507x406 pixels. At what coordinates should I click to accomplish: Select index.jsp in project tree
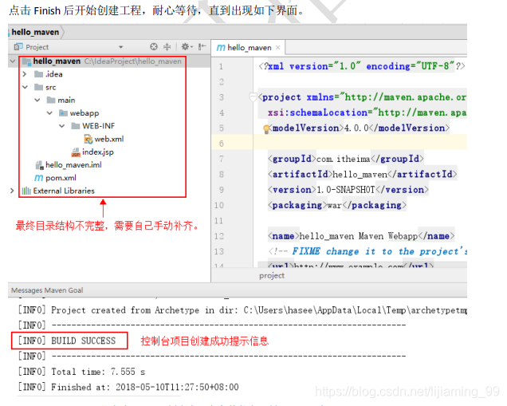(x=97, y=152)
